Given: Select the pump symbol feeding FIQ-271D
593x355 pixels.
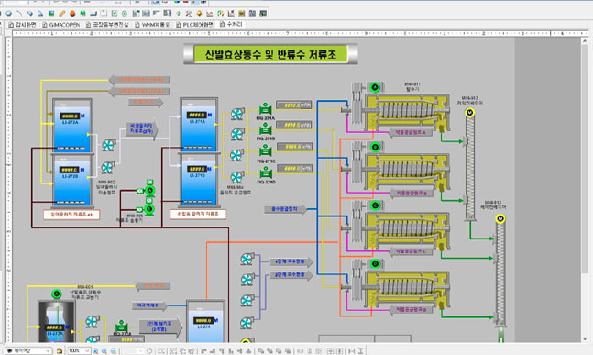Looking at the screenshot, I should [x=237, y=177].
